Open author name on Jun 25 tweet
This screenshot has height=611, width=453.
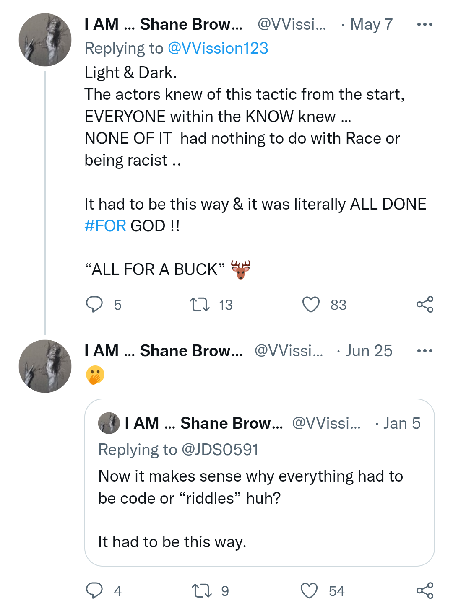click(x=164, y=351)
